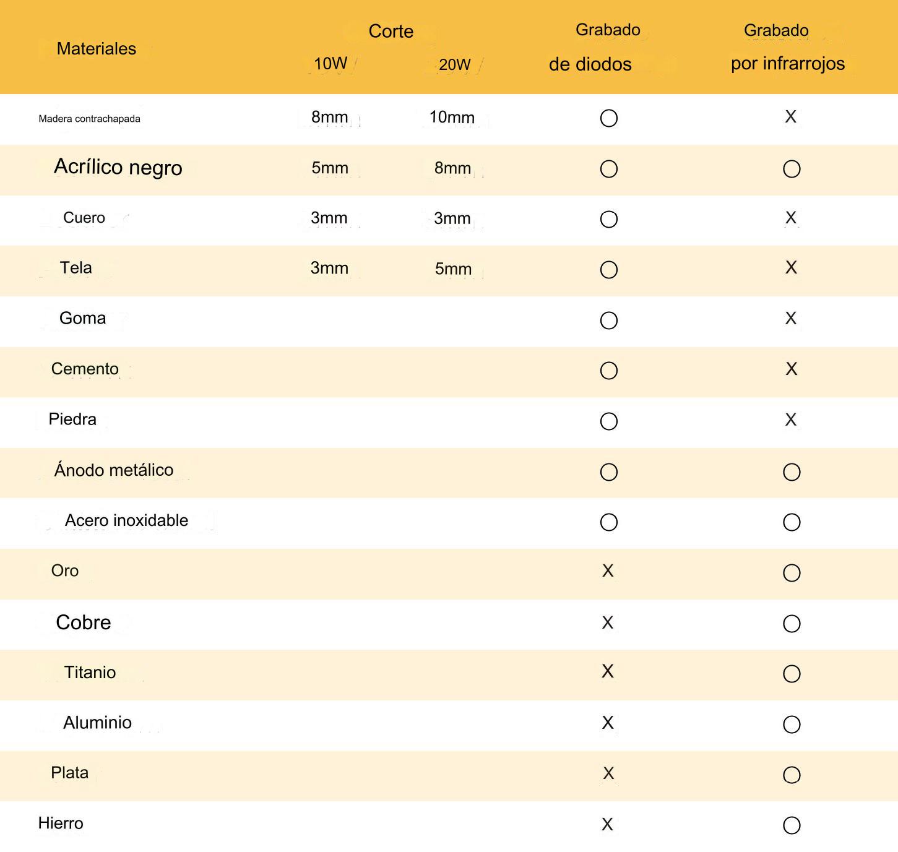The image size is (898, 852).
Task: Click the infrared circle for Hierro
Action: [792, 825]
